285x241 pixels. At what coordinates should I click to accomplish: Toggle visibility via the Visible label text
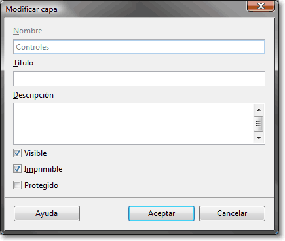pyautogui.click(x=35, y=153)
